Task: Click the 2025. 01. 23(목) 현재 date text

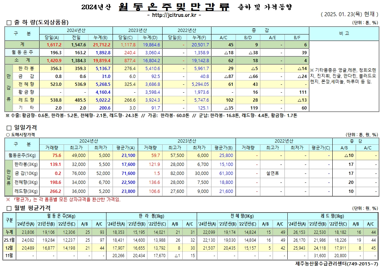Action: pyautogui.click(x=349, y=14)
